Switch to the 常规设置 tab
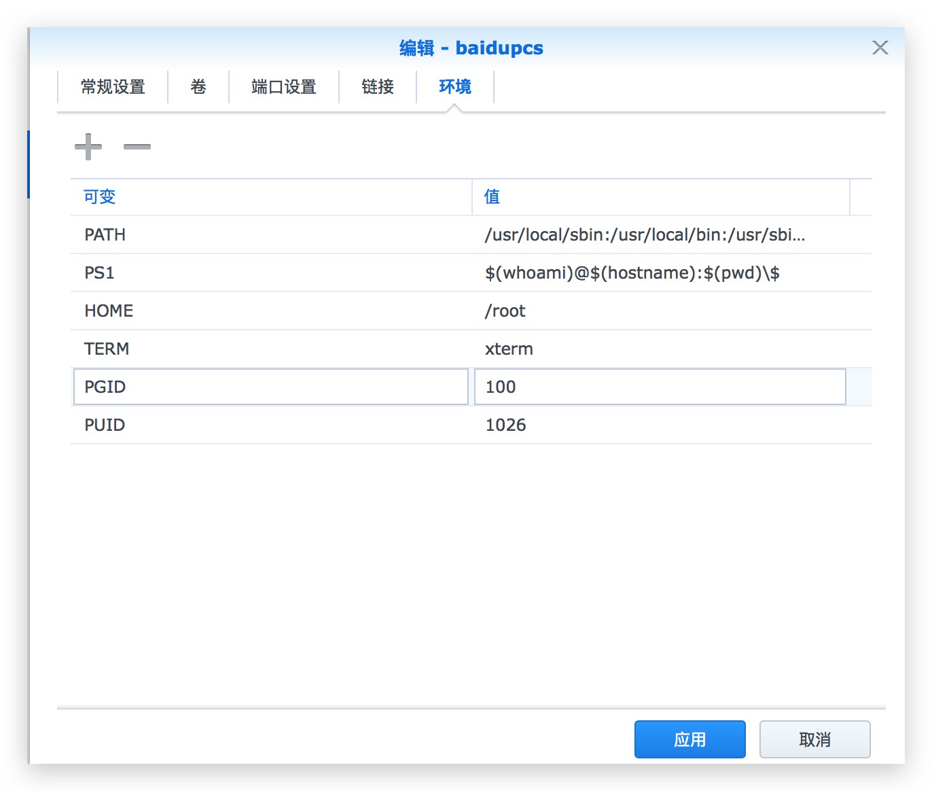This screenshot has height=791, width=932. (x=112, y=87)
